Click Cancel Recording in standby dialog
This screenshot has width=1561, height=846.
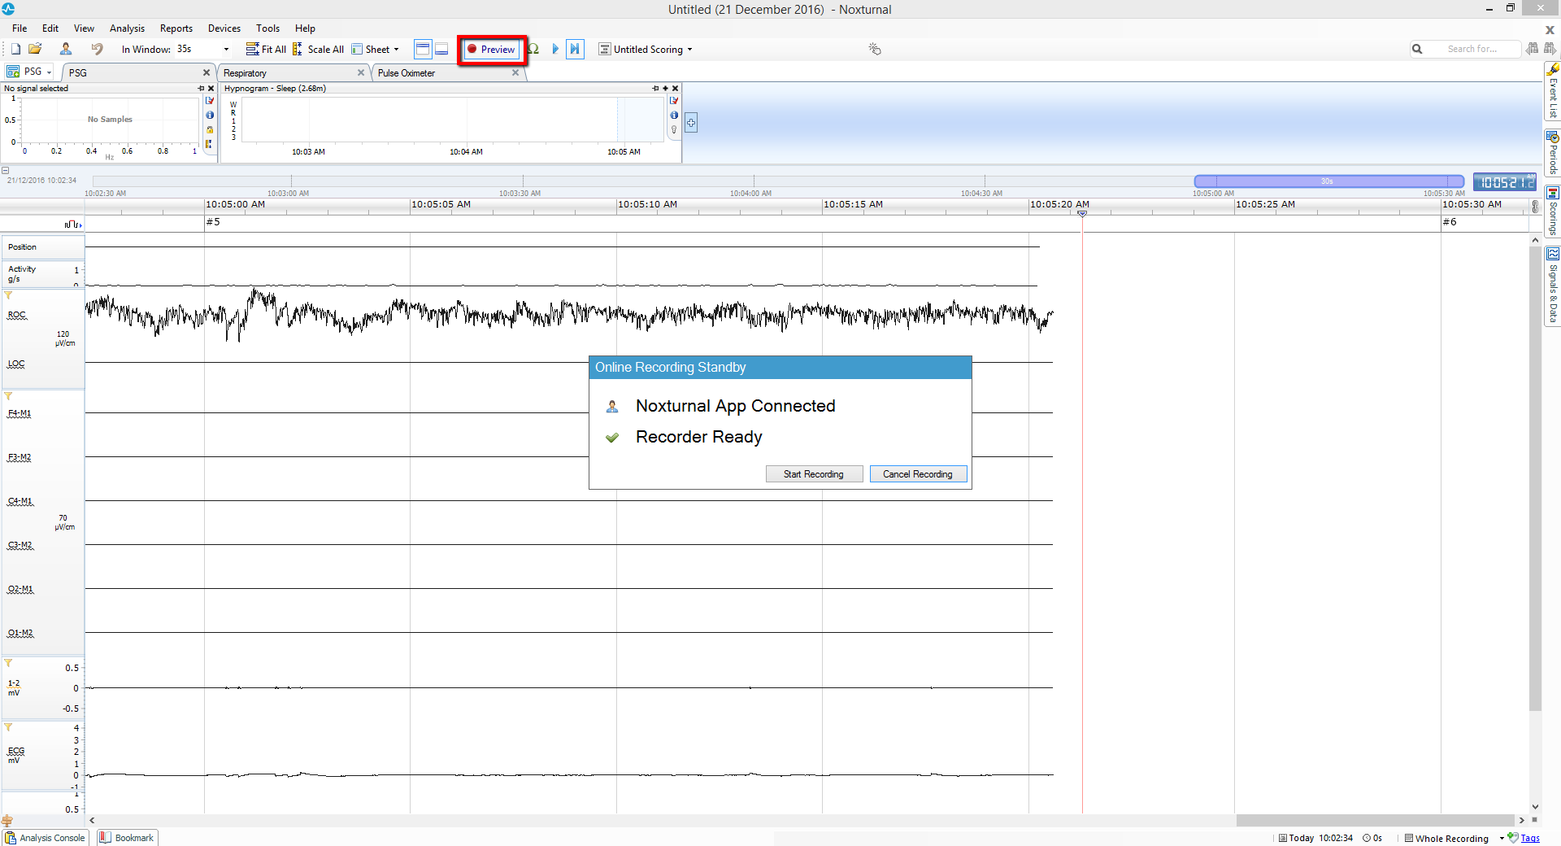point(918,474)
